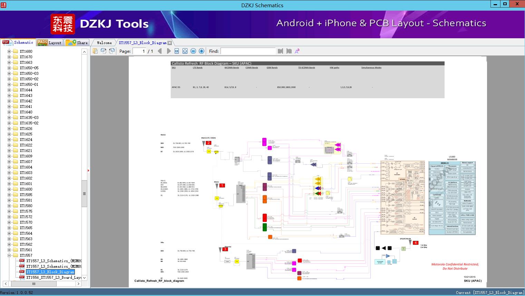Click the DZKJ logo in the banner
525x296 pixels.
(x=63, y=24)
